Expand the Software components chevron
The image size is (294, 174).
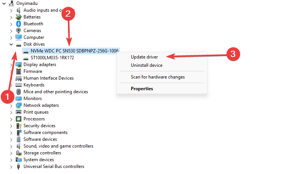coord(11,133)
